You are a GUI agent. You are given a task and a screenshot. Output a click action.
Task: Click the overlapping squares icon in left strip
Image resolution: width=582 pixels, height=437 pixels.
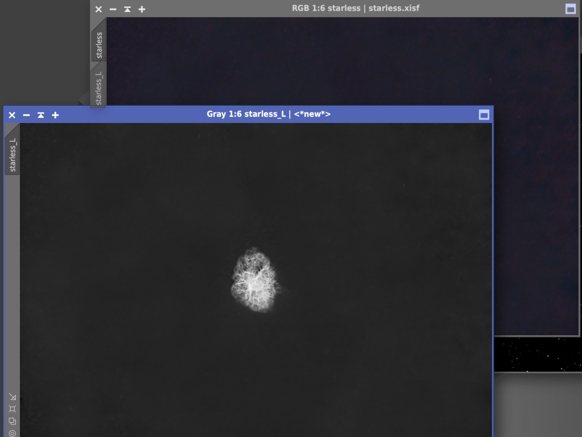[x=13, y=422]
